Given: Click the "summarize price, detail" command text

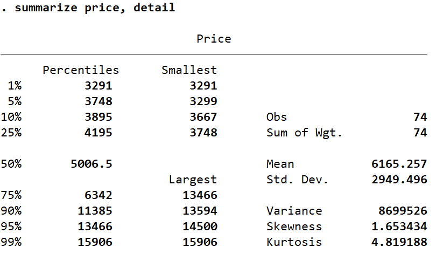Looking at the screenshot, I should coord(95,8).
